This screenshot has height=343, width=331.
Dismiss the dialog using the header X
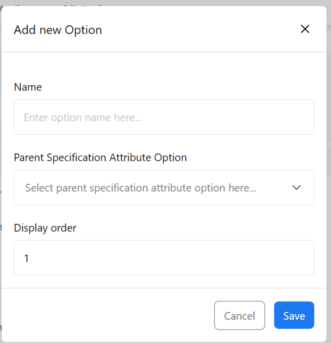pyautogui.click(x=305, y=29)
